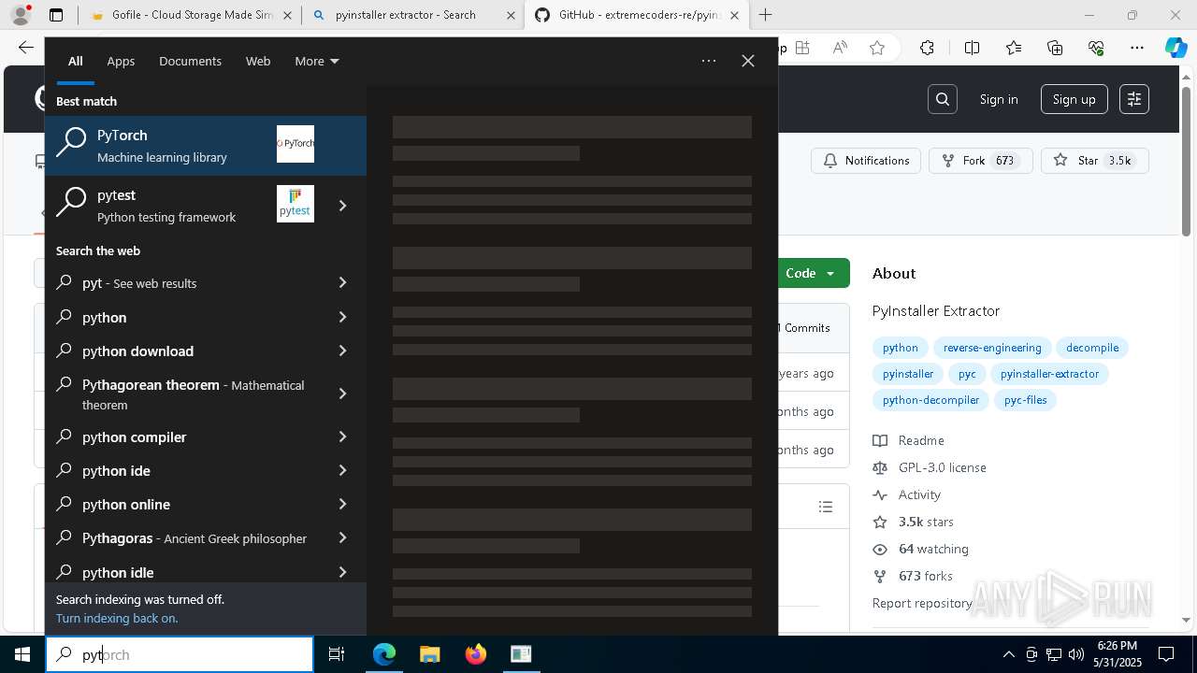Expand the 'python online' suggestion chevron
The width and height of the screenshot is (1197, 673).
[342, 504]
